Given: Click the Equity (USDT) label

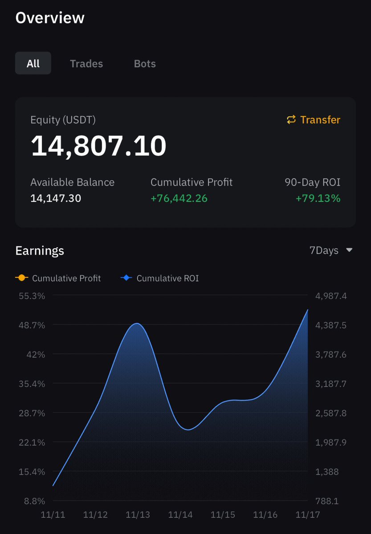Looking at the screenshot, I should tap(63, 120).
